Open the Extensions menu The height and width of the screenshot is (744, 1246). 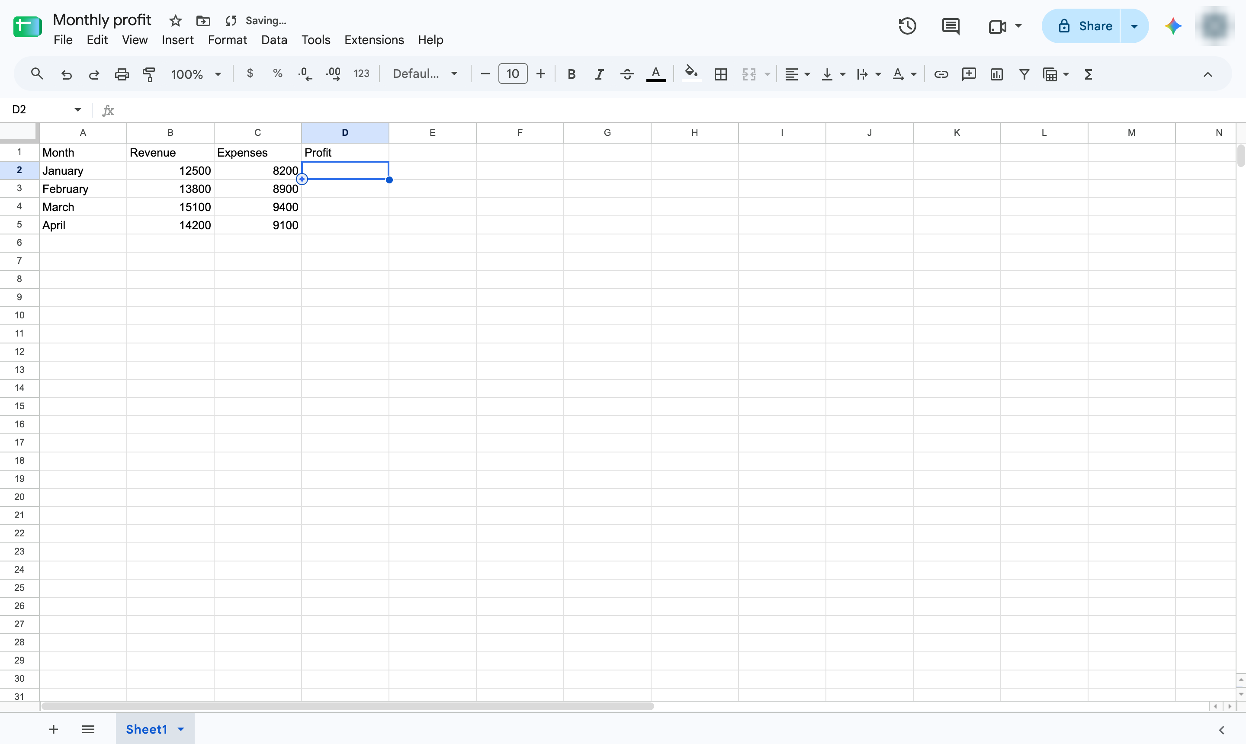click(374, 40)
